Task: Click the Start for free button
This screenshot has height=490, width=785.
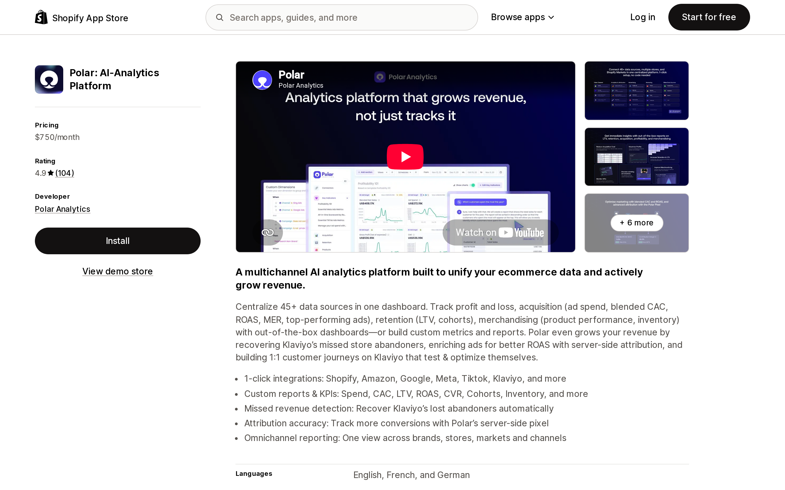Action: [x=709, y=17]
